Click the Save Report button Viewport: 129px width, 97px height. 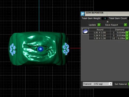[x=114, y=25]
